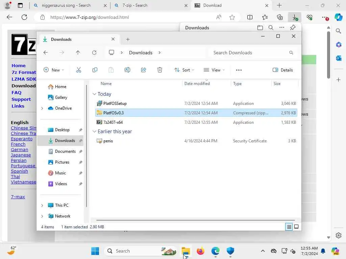Image resolution: width=346 pixels, height=259 pixels.
Task: Add a new File Explorer tab
Action: coord(128,39)
